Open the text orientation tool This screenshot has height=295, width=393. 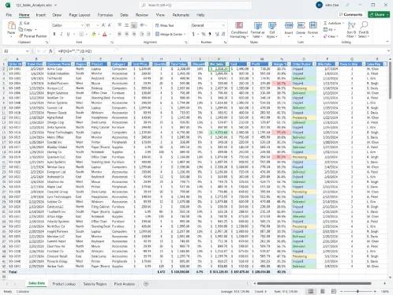point(143,25)
